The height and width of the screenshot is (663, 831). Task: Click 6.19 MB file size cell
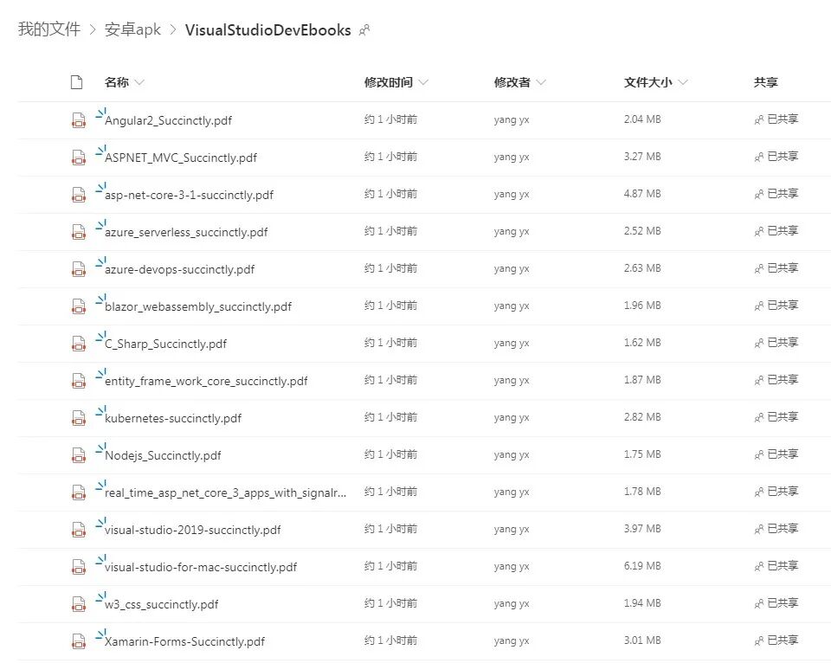tap(642, 565)
